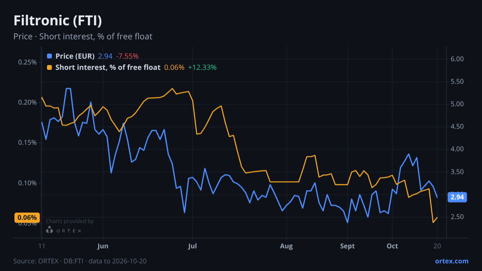Click the 6.00 right axis label
The width and height of the screenshot is (482, 271).
click(x=457, y=59)
